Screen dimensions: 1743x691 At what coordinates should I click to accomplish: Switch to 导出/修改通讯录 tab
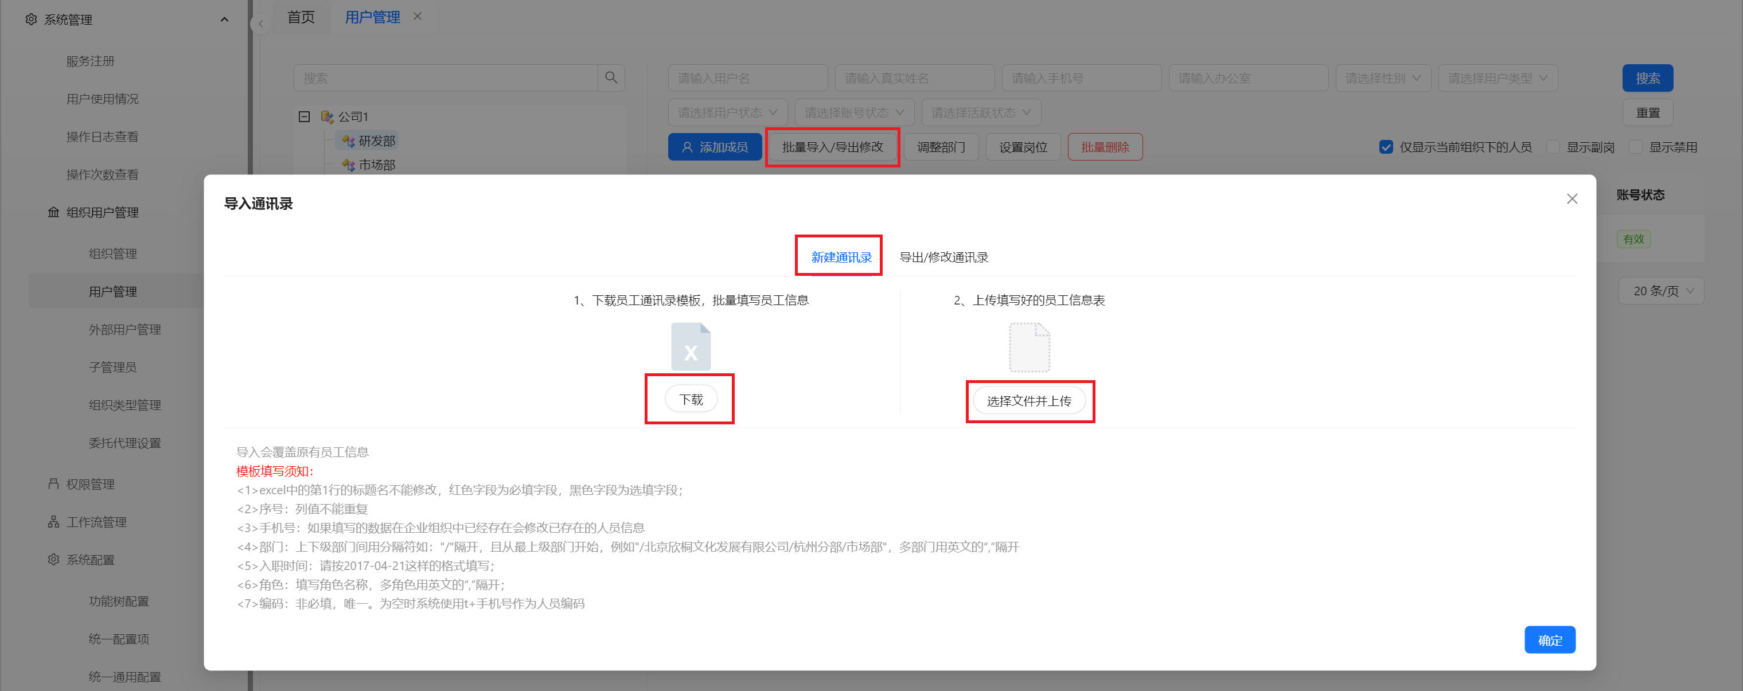[x=943, y=257]
